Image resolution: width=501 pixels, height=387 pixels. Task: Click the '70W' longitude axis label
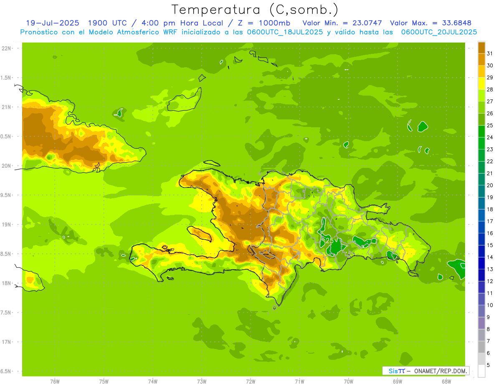point(349,381)
